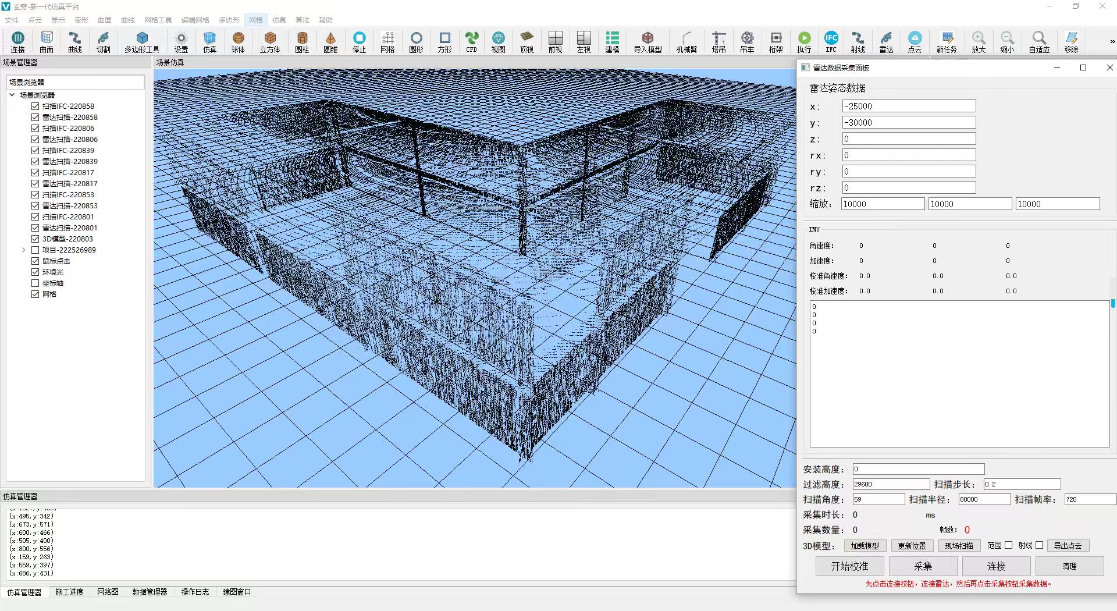
Task: Click the 导入模型 import model icon
Action: pos(648,42)
